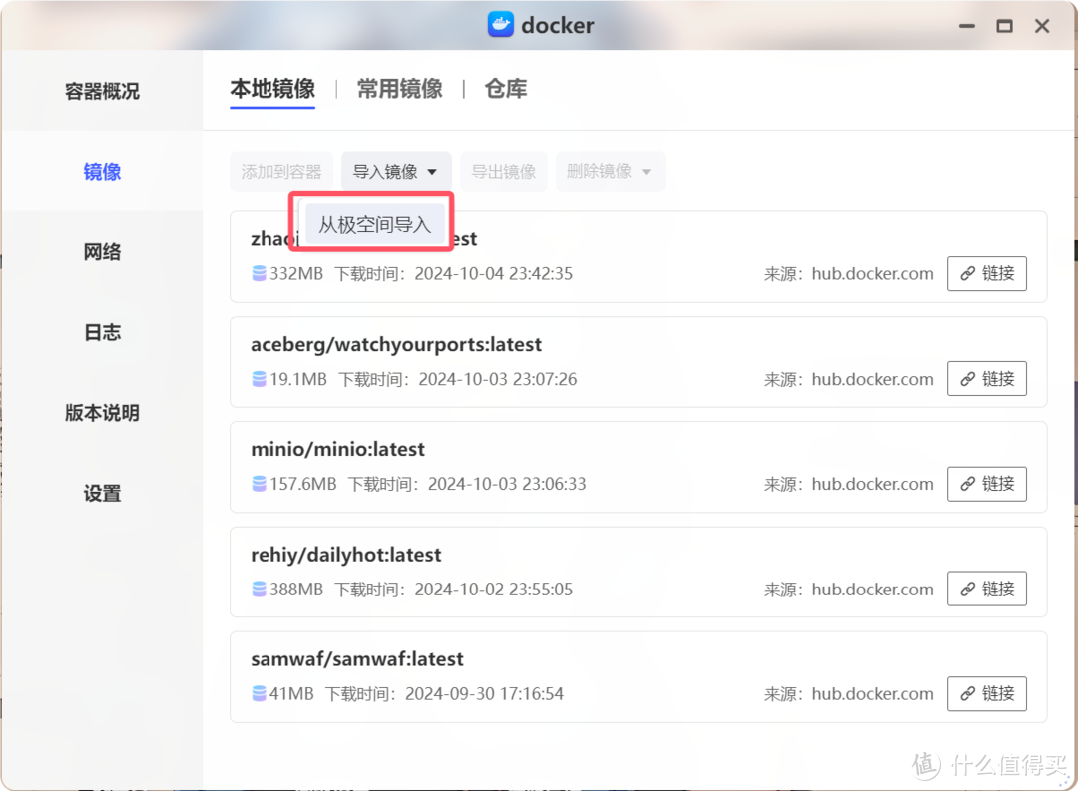Open 设置 from the sidebar
Screen dimensions: 1078x791
tap(102, 493)
